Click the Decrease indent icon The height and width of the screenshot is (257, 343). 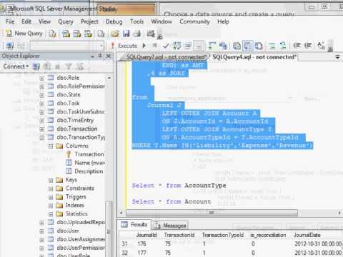(x=297, y=45)
